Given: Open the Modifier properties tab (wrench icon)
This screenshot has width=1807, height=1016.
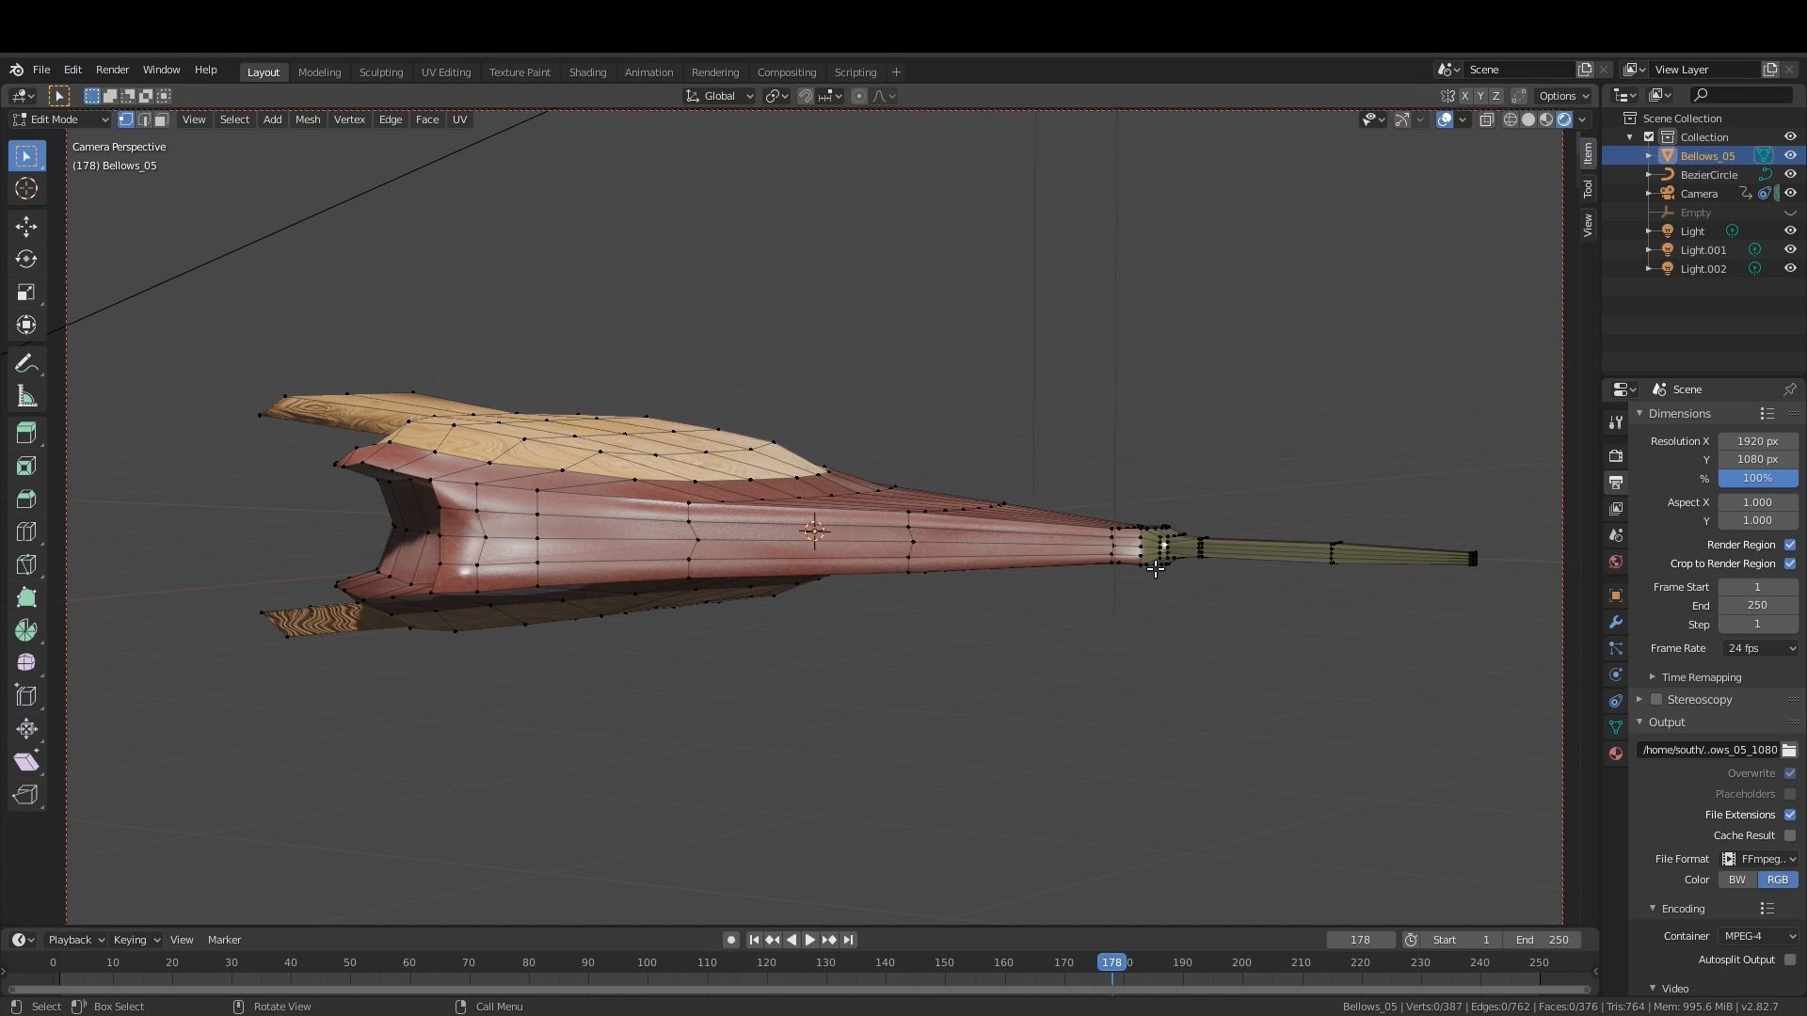Looking at the screenshot, I should (1615, 621).
